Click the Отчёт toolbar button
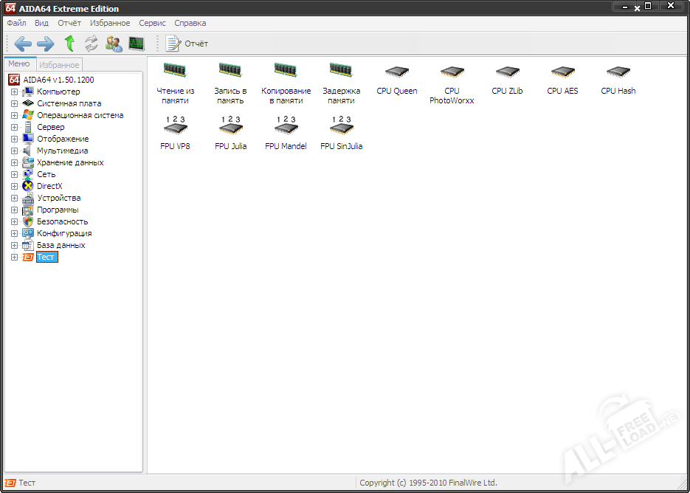The image size is (690, 493). (x=187, y=44)
